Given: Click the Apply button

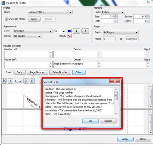Looking at the screenshot, I should click(x=125, y=139).
